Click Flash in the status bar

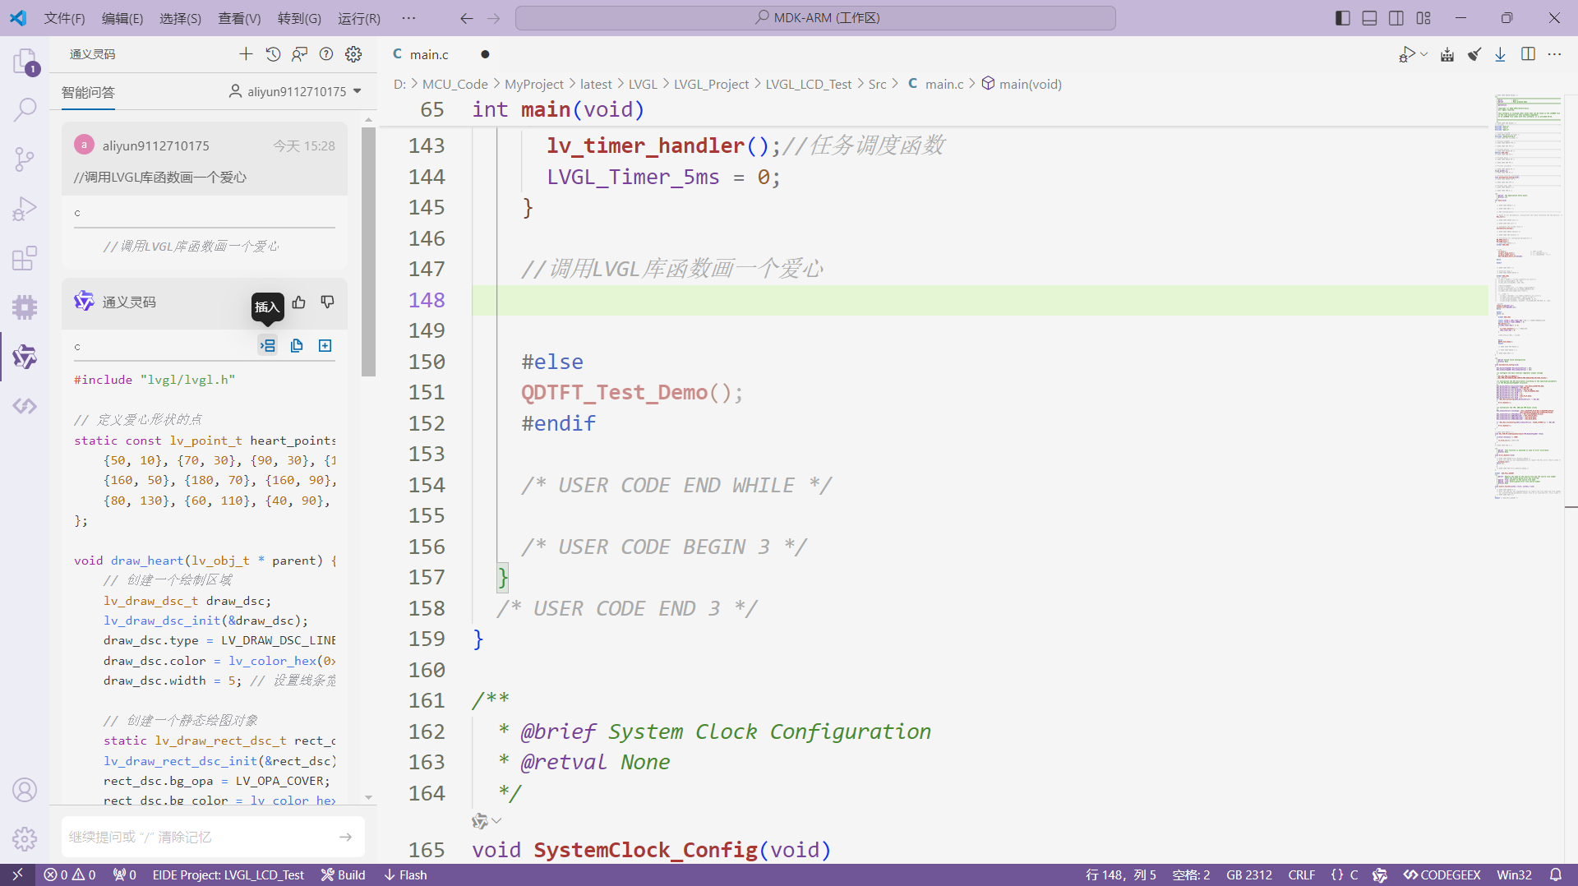tap(405, 875)
